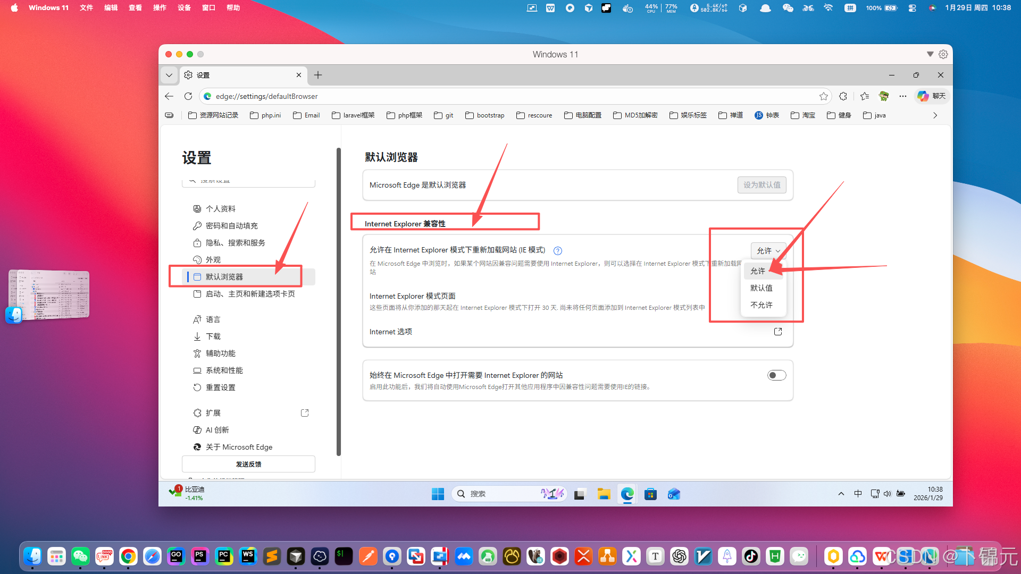
Task: Open the Internet options external link icon
Action: tap(778, 332)
